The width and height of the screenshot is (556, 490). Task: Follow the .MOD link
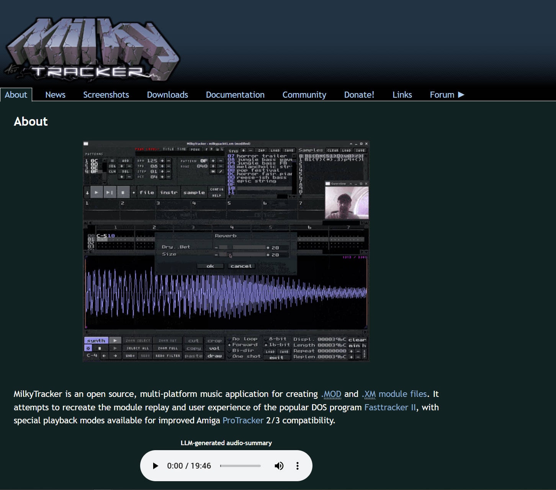click(331, 394)
